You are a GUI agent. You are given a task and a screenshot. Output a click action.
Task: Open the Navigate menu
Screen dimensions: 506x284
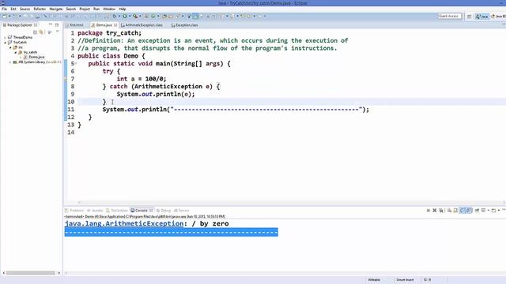[x=56, y=9]
